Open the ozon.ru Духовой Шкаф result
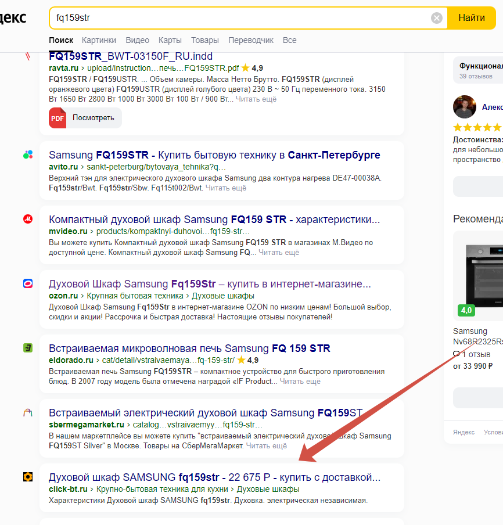Screen dimensions: 503x525 click(x=210, y=284)
